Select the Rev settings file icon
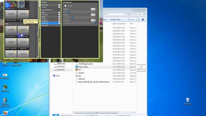 (77, 76)
